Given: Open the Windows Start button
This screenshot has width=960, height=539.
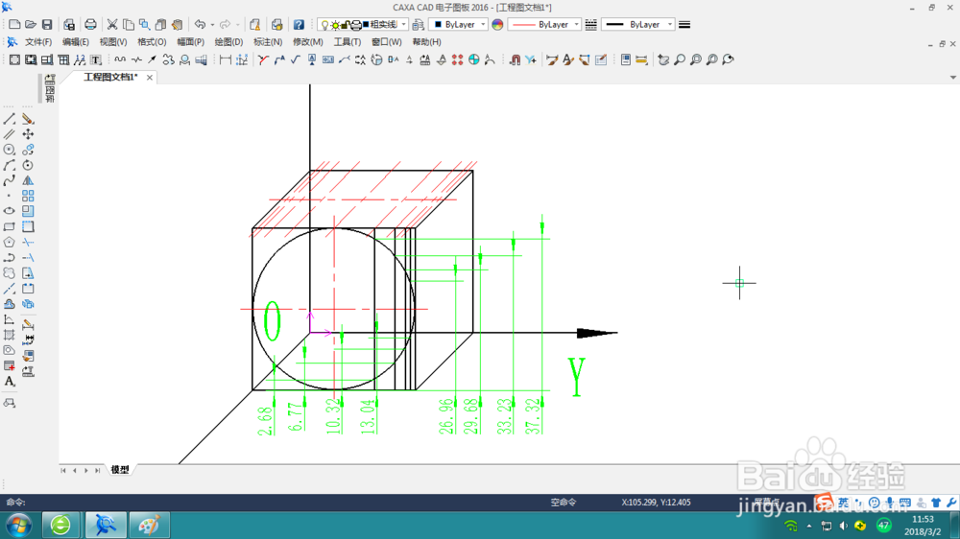Looking at the screenshot, I should [19, 525].
